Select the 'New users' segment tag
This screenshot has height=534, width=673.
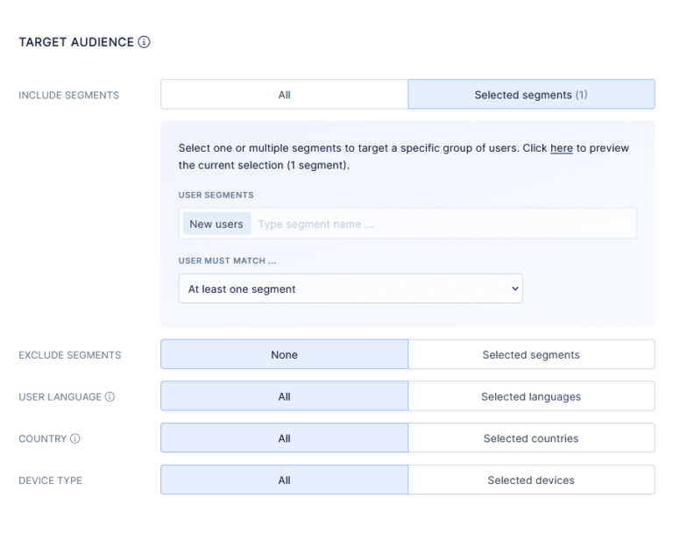pos(216,224)
